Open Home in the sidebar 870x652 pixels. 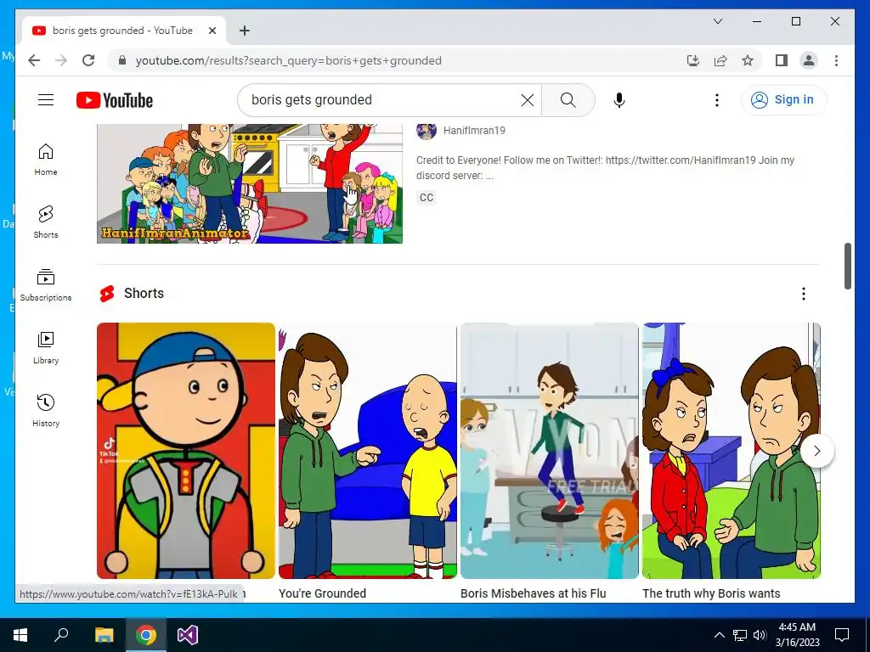click(x=46, y=160)
